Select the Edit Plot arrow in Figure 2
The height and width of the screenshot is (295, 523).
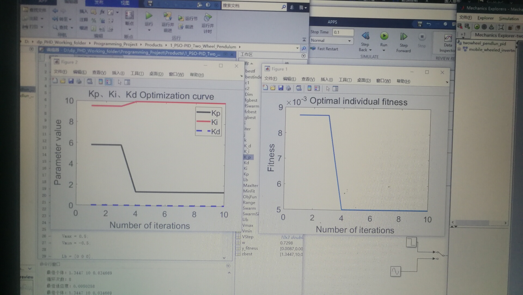[x=120, y=82]
